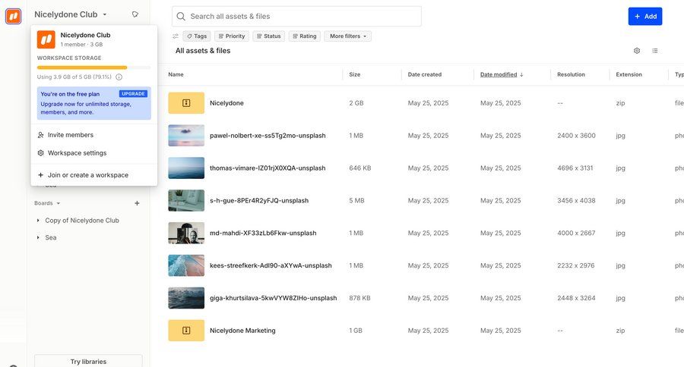The width and height of the screenshot is (684, 367).
Task: Sort by Date created column header
Action: [x=424, y=74]
